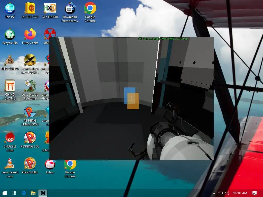This screenshot has width=263, height=197.
Task: Open the Action Center notifications icon
Action: click(x=255, y=193)
